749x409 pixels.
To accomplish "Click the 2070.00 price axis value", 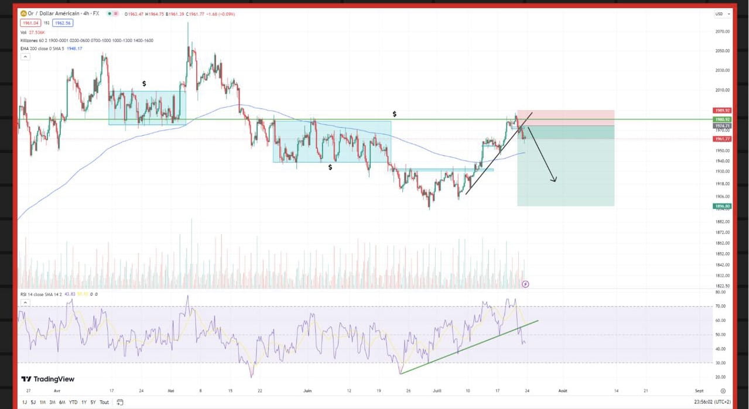I will coord(723,32).
